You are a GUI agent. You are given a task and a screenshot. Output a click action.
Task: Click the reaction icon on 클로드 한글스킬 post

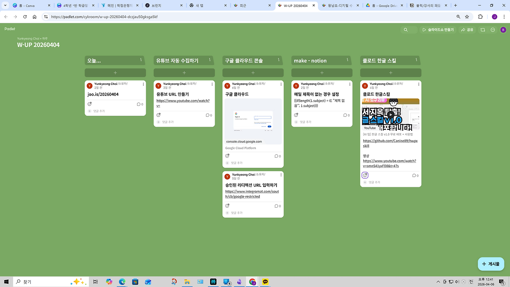pos(365,175)
